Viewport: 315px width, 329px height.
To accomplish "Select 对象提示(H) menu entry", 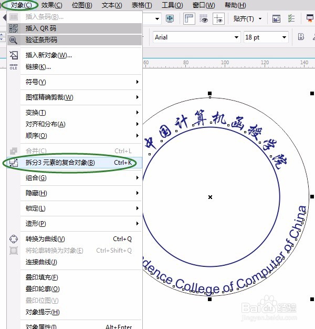I will click(75, 312).
